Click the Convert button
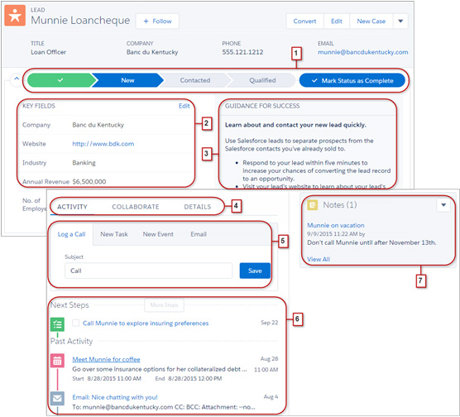Viewport: 460px width, 417px height. [304, 22]
